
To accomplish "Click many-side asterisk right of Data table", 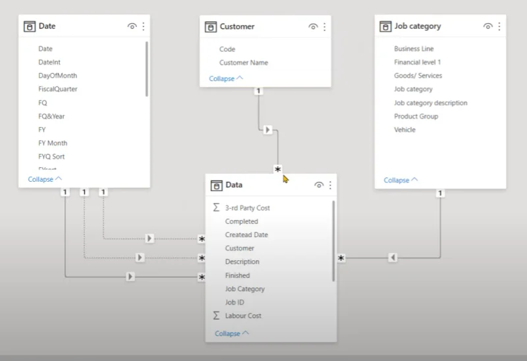I will point(341,258).
